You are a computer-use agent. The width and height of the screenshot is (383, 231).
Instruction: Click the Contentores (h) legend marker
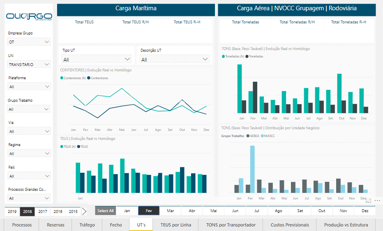tap(62, 78)
